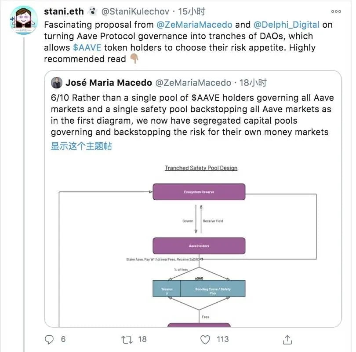The image size is (356, 352).
Task: Click the share upload icon
Action: [x=287, y=339]
